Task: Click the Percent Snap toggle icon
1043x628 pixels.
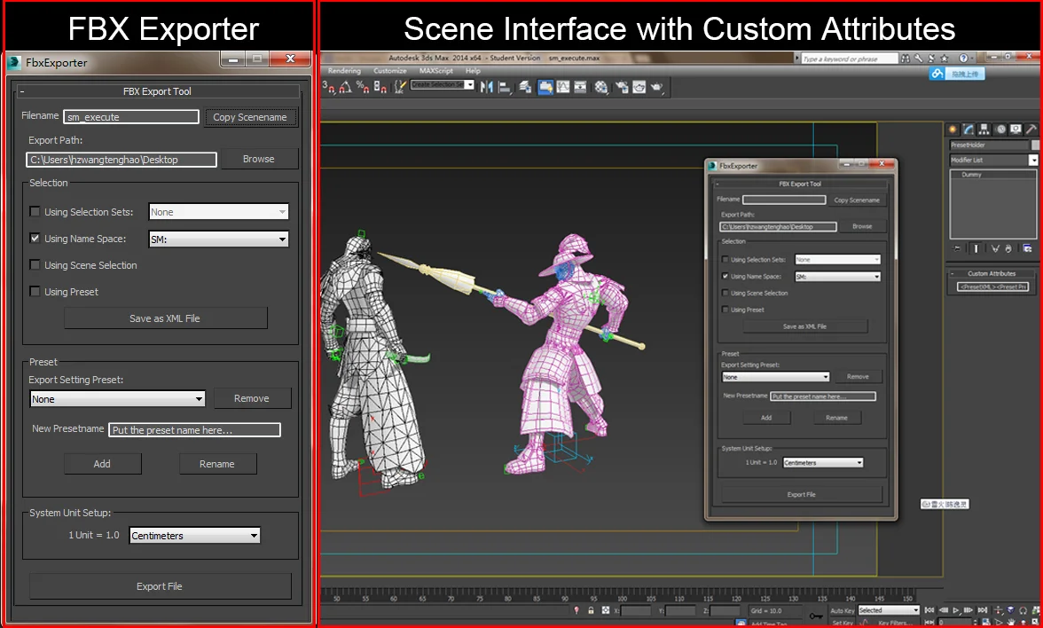Action: [363, 87]
